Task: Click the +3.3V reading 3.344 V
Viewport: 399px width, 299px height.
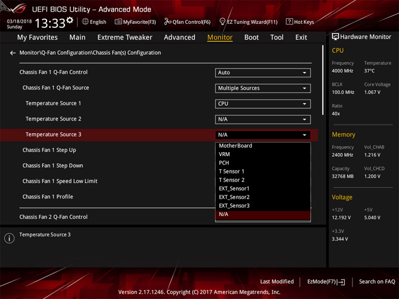Action: tap(340, 239)
